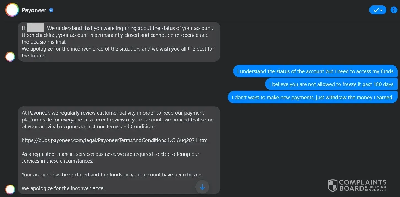Select the "withdraw the money I earned" message
This screenshot has width=400, height=197.
coord(312,97)
